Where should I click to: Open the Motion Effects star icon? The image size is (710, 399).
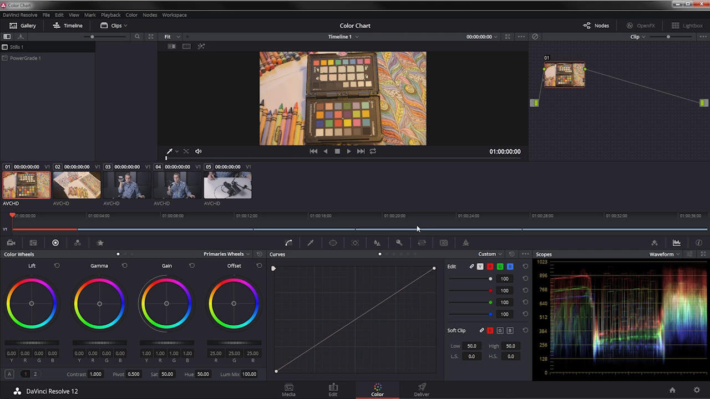pyautogui.click(x=100, y=243)
